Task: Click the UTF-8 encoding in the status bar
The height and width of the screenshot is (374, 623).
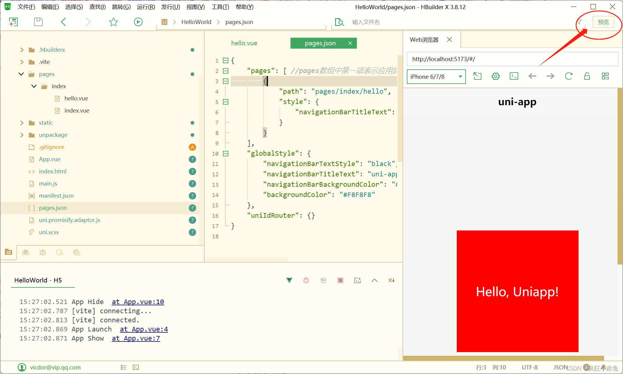Action: (530, 367)
